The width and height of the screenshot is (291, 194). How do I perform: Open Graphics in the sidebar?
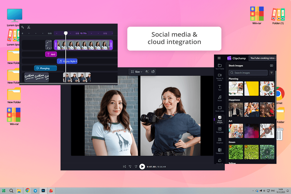(x=220, y=141)
